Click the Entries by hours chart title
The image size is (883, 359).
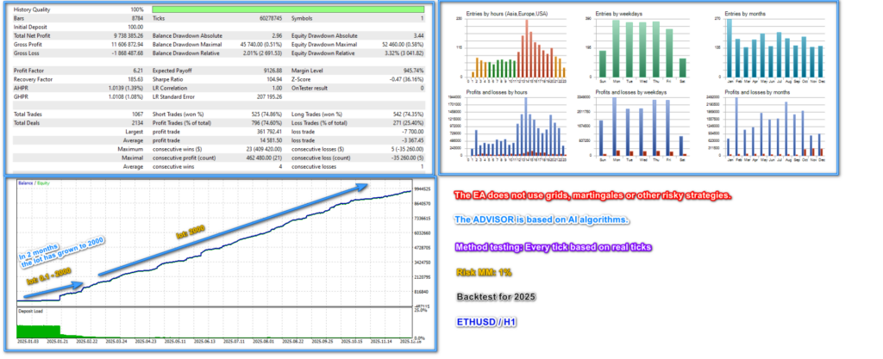pyautogui.click(x=507, y=14)
